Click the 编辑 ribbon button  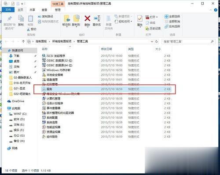150,23
